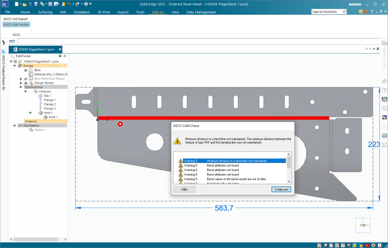Click the TOP view orientation cube

[x=363, y=225]
